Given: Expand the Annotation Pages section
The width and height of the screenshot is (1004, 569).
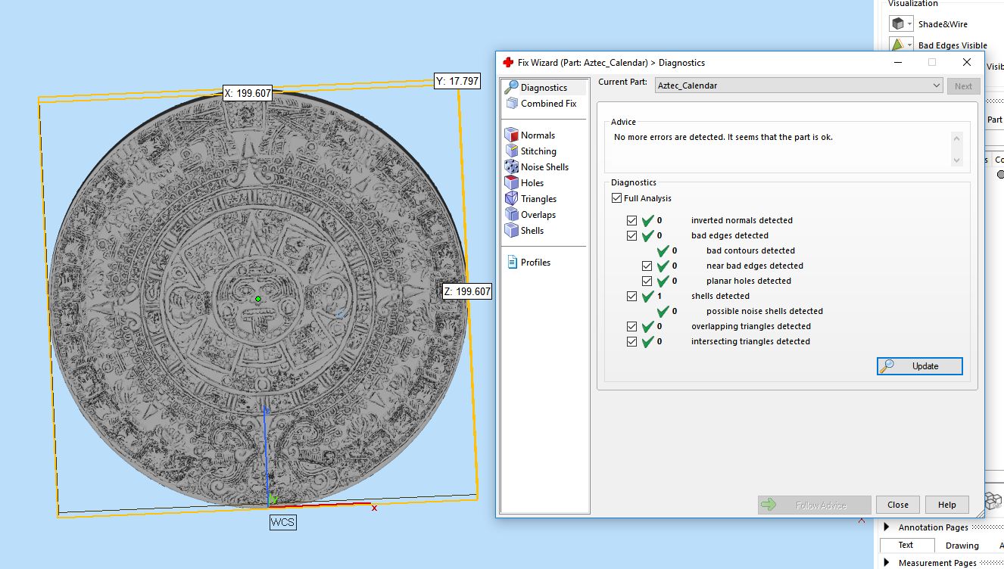Looking at the screenshot, I should pyautogui.click(x=887, y=527).
